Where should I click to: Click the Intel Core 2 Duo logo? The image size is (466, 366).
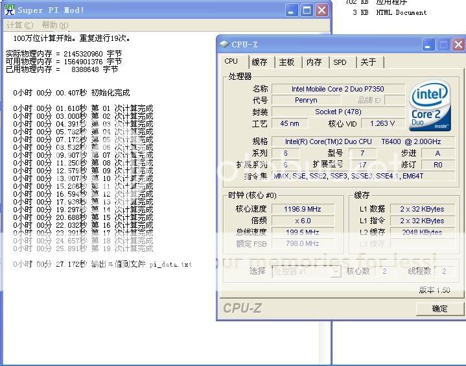point(430,106)
